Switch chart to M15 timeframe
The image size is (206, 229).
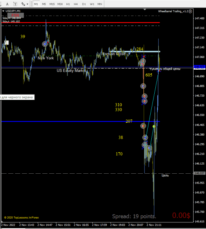pyautogui.click(x=52, y=4)
